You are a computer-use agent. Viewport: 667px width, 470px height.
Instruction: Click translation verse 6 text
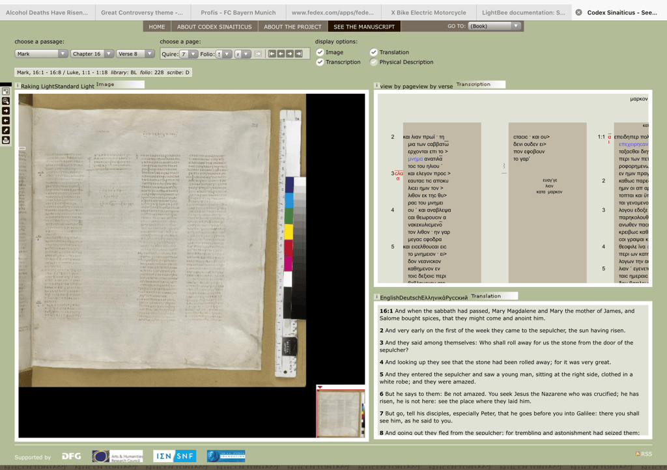click(509, 397)
